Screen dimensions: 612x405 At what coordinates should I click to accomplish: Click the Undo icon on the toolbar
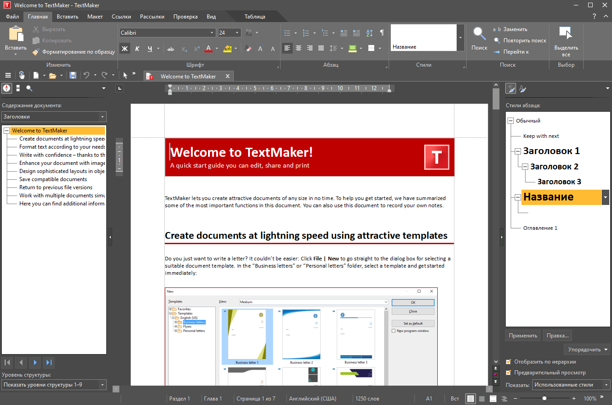(x=86, y=76)
